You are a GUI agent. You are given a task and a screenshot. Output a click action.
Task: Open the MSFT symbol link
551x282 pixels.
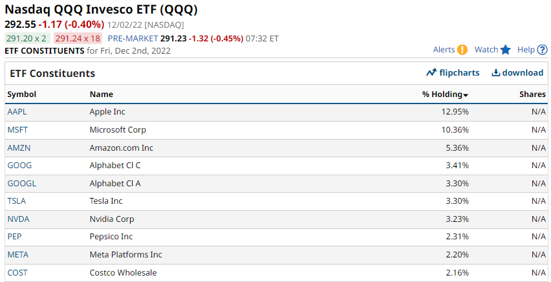tap(17, 130)
